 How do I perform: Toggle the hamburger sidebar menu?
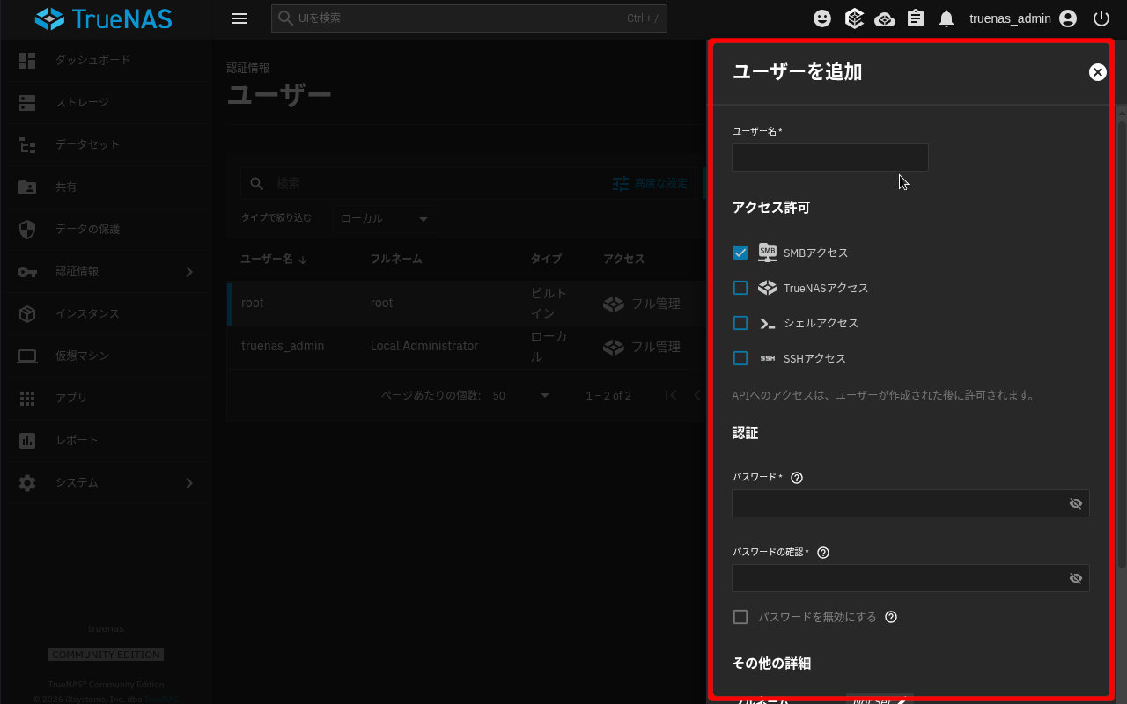239,18
